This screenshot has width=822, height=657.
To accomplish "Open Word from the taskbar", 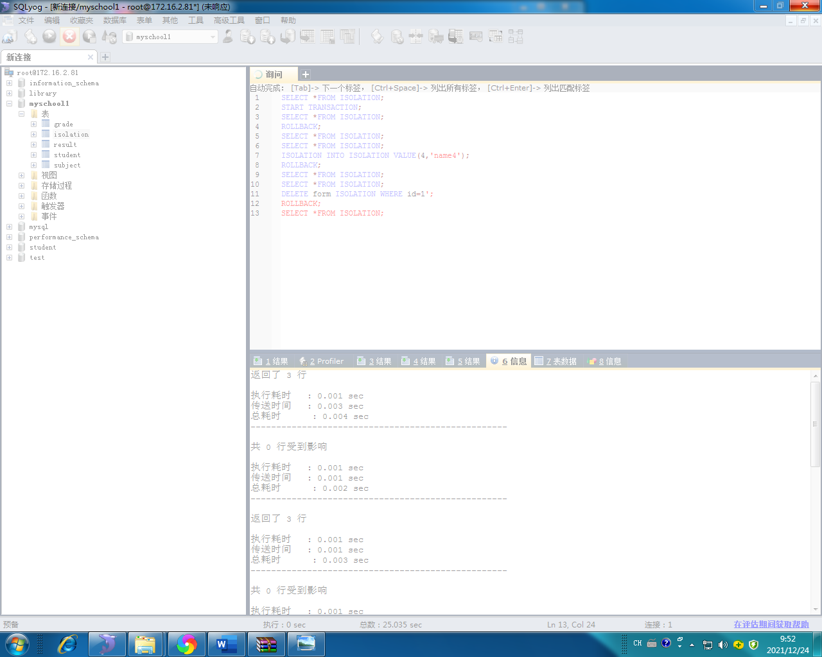I will [x=226, y=644].
